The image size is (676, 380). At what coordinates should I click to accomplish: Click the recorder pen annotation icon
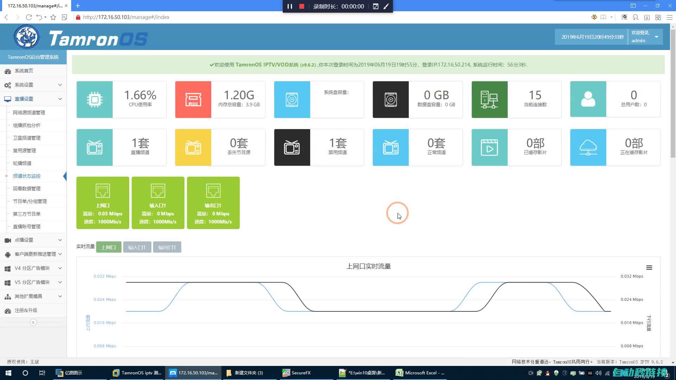tap(386, 6)
